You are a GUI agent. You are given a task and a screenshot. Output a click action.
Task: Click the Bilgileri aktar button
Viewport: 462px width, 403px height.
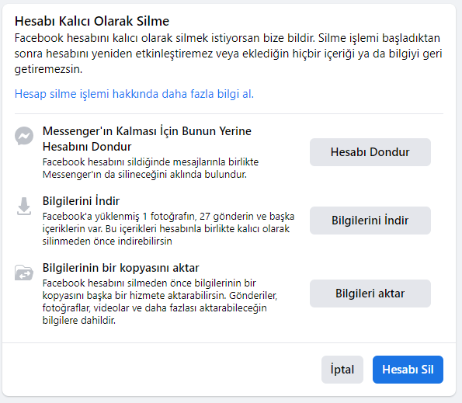click(x=370, y=294)
